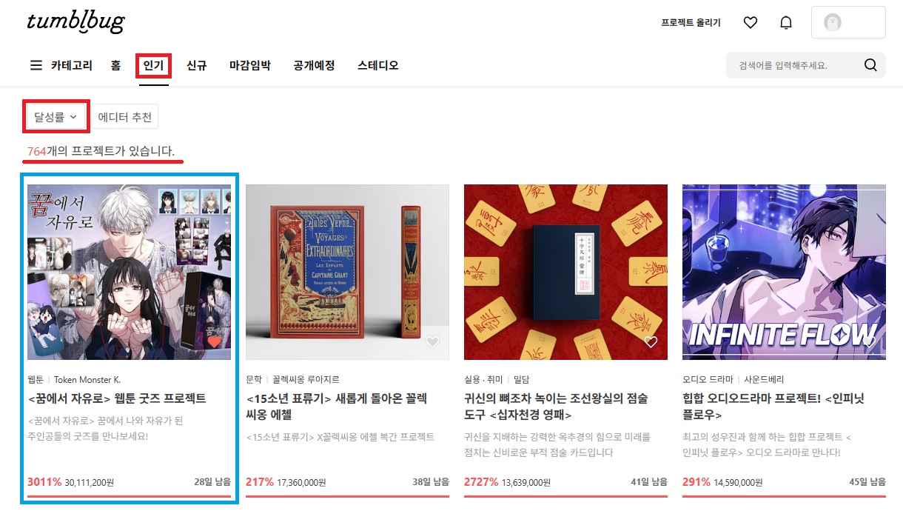The height and width of the screenshot is (511, 903).
Task: Open the hamburger category menu icon
Action: tap(36, 65)
